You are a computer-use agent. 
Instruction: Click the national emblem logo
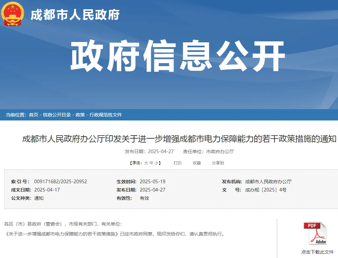[x=13, y=14]
